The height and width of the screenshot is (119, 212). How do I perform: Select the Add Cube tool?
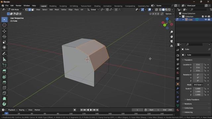tap(4, 65)
